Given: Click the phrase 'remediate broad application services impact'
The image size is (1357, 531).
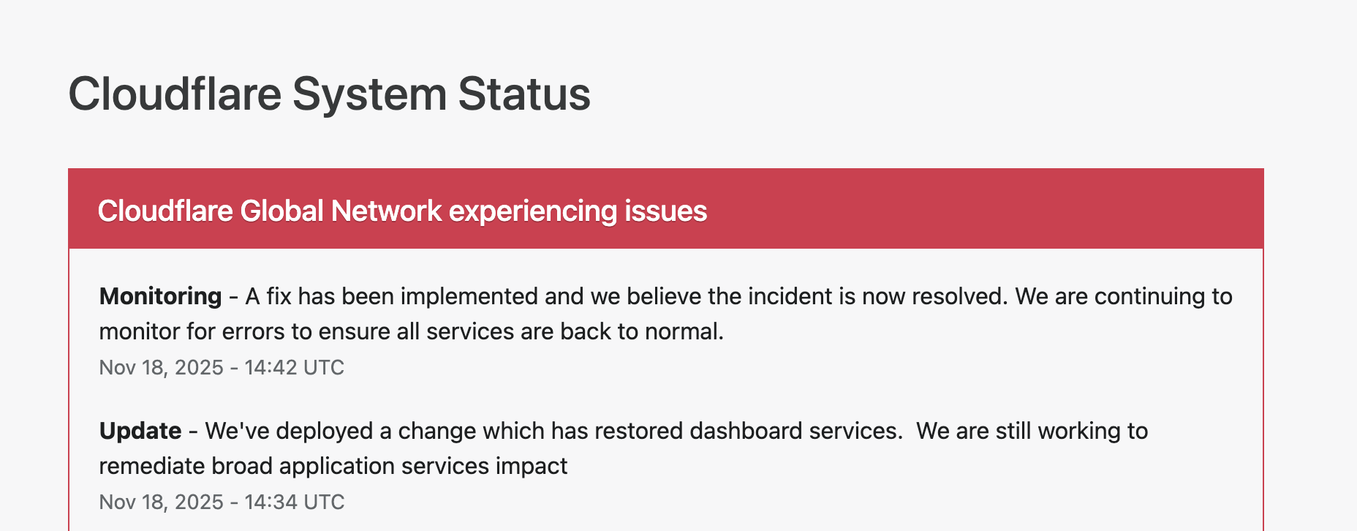Looking at the screenshot, I should click(x=333, y=466).
